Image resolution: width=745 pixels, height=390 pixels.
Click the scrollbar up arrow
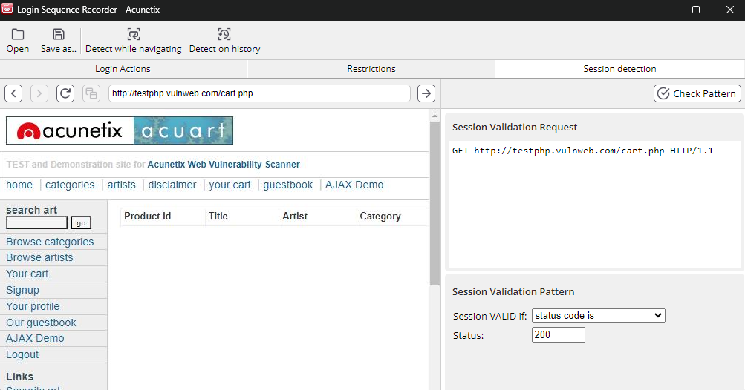pyautogui.click(x=435, y=115)
